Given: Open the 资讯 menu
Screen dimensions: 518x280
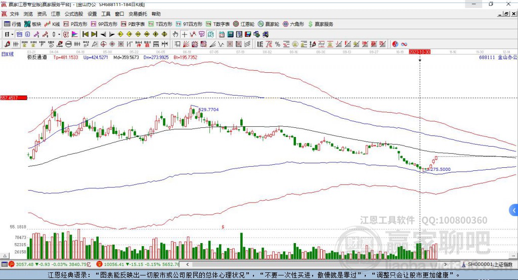Looking at the screenshot, I should point(42,14).
